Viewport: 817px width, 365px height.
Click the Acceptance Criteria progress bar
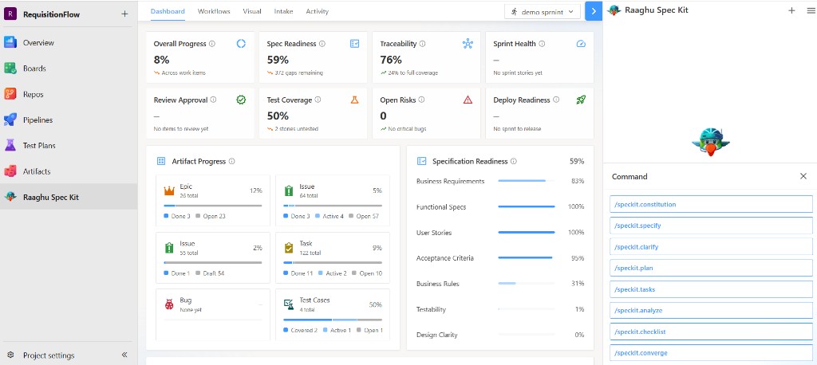pyautogui.click(x=527, y=257)
